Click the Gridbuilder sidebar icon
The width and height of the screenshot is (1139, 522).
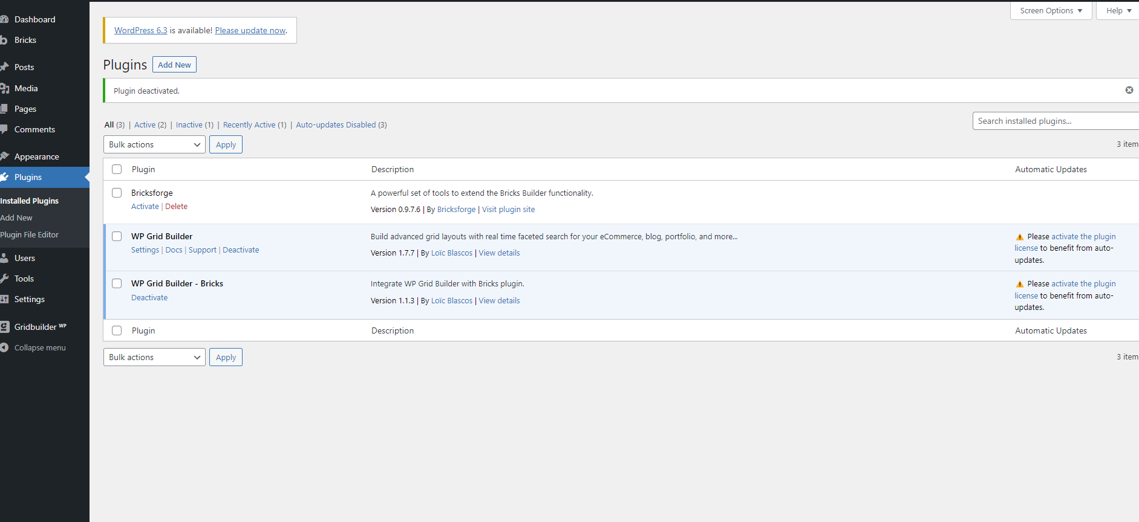coord(4,327)
